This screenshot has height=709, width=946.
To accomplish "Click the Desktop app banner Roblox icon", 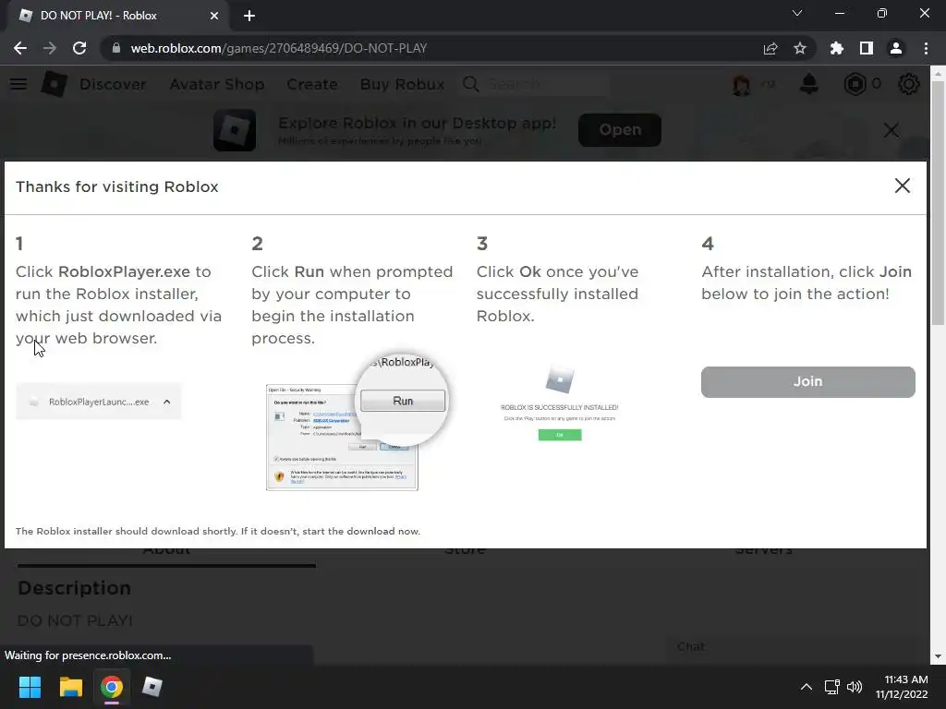I will tap(235, 130).
